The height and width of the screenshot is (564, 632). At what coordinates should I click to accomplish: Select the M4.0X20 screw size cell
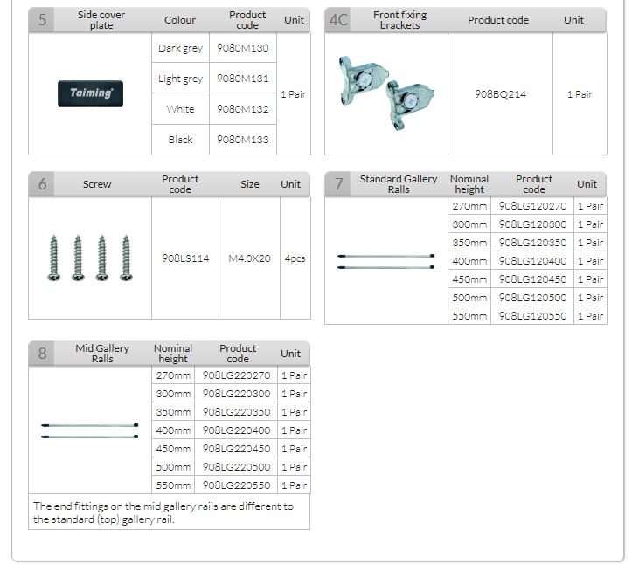pyautogui.click(x=250, y=258)
